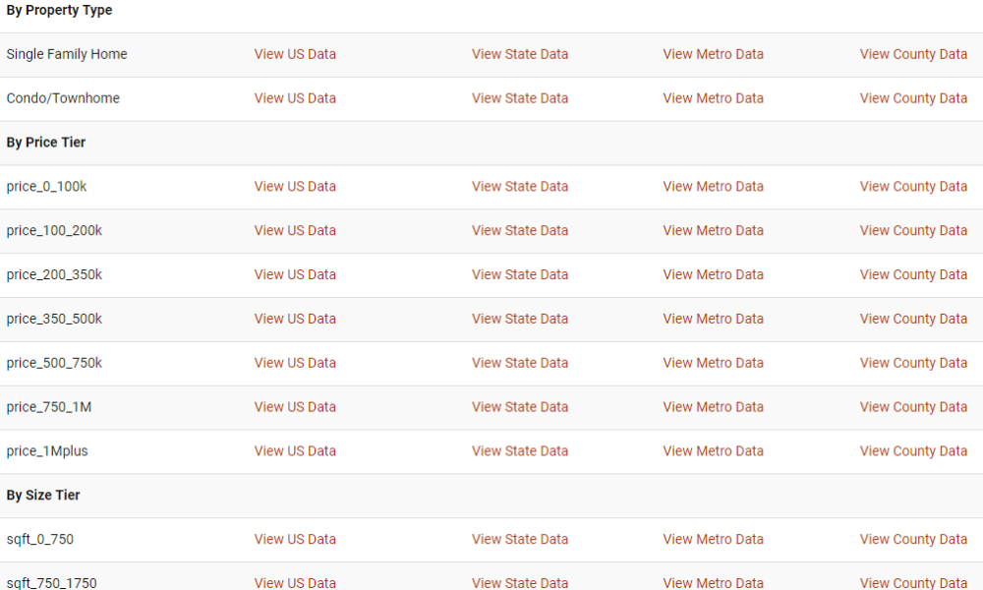Open View US Data for price_200_350k

click(295, 274)
